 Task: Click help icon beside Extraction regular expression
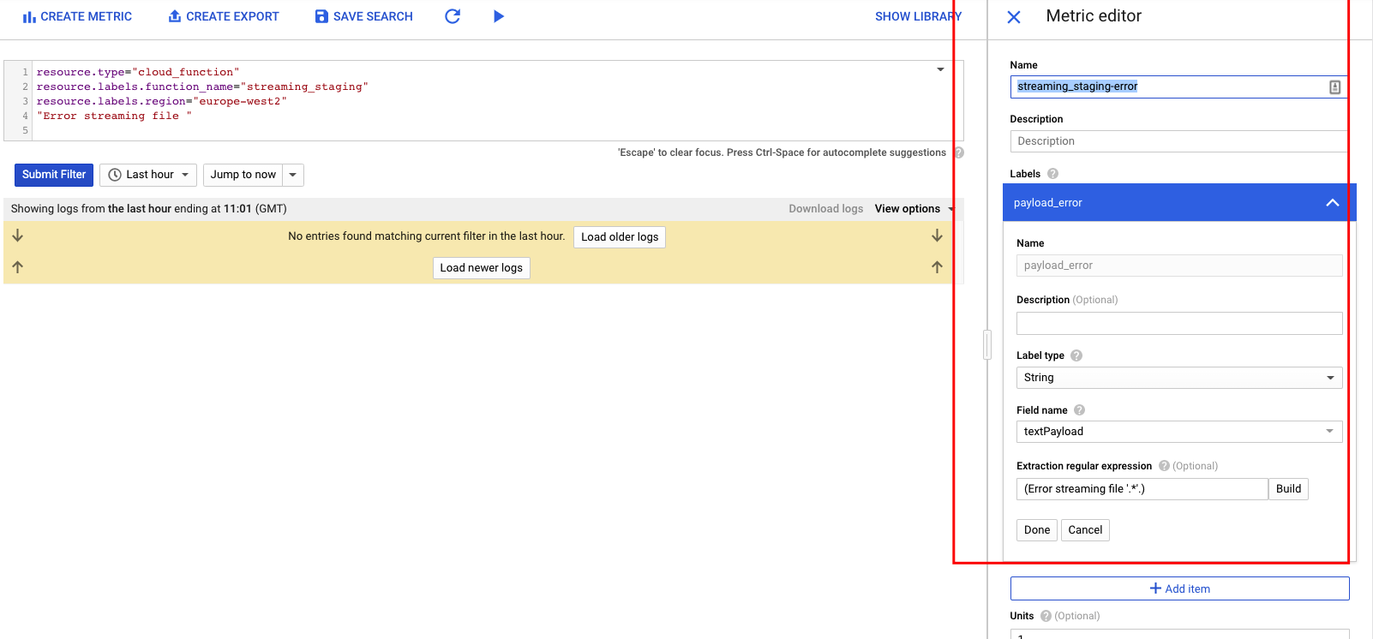1164,466
